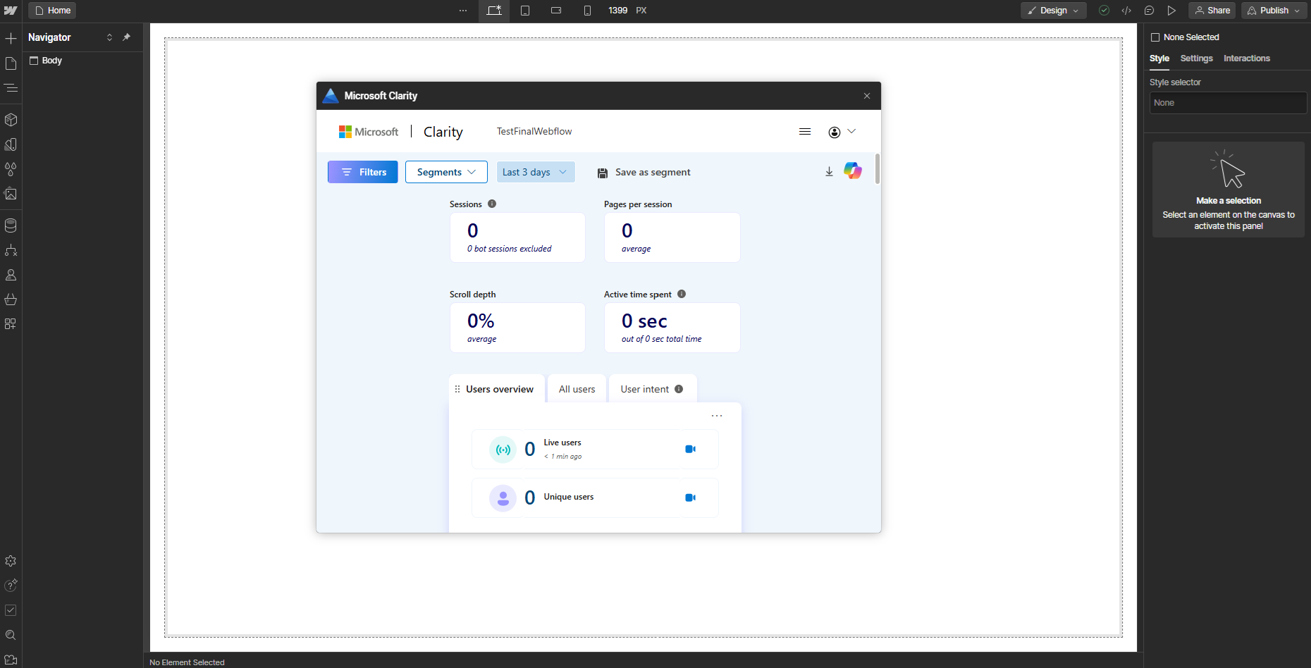Screen dimensions: 1311x668
Task: Click the Style selector input field
Action: [x=1228, y=103]
